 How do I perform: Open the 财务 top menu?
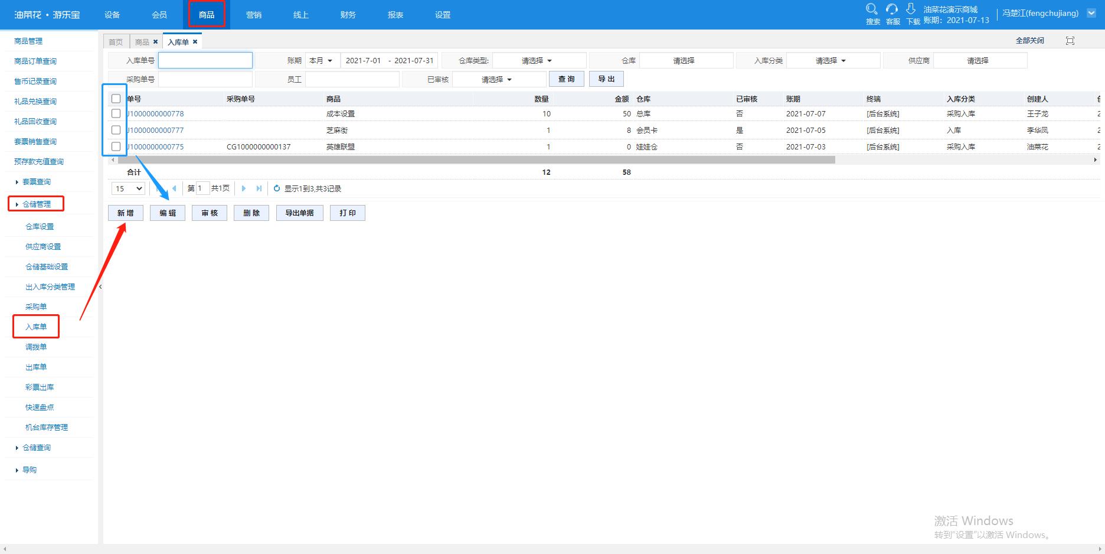pos(348,15)
